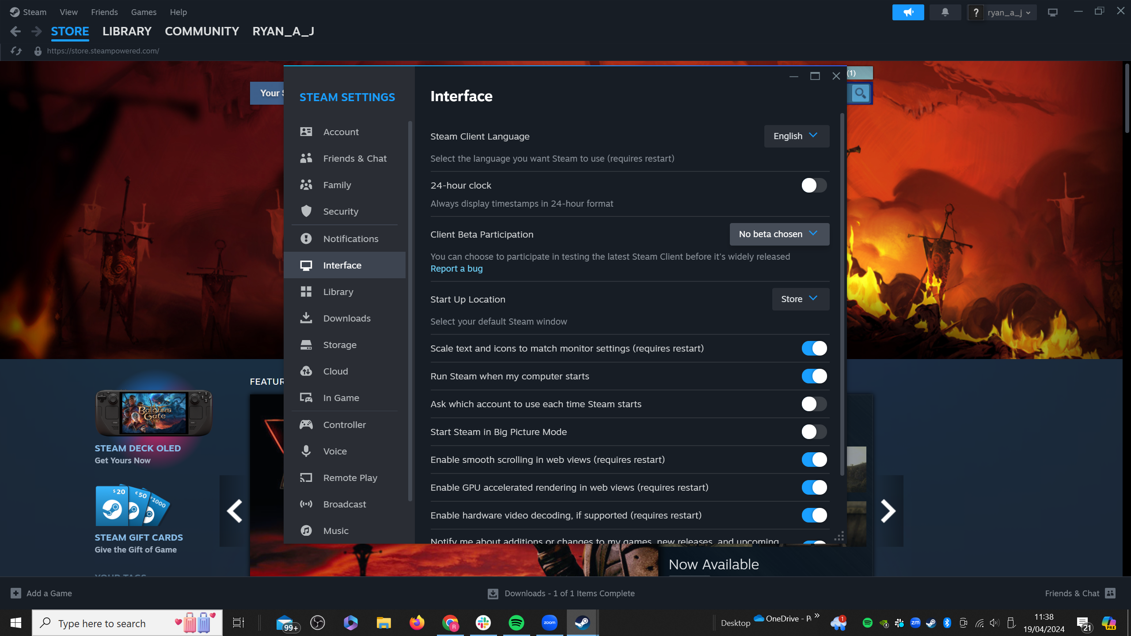Expand the ryan_a_j account dropdown
This screenshot has width=1131, height=636.
(x=1009, y=12)
